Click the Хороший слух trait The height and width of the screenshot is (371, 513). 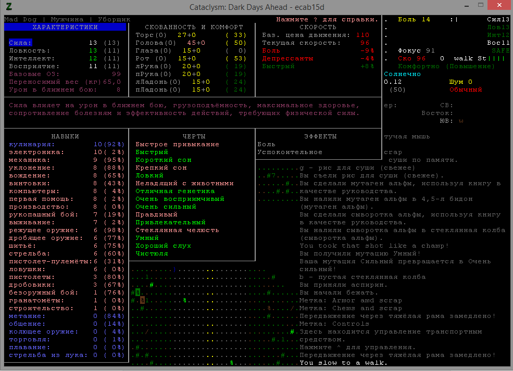[x=163, y=246]
